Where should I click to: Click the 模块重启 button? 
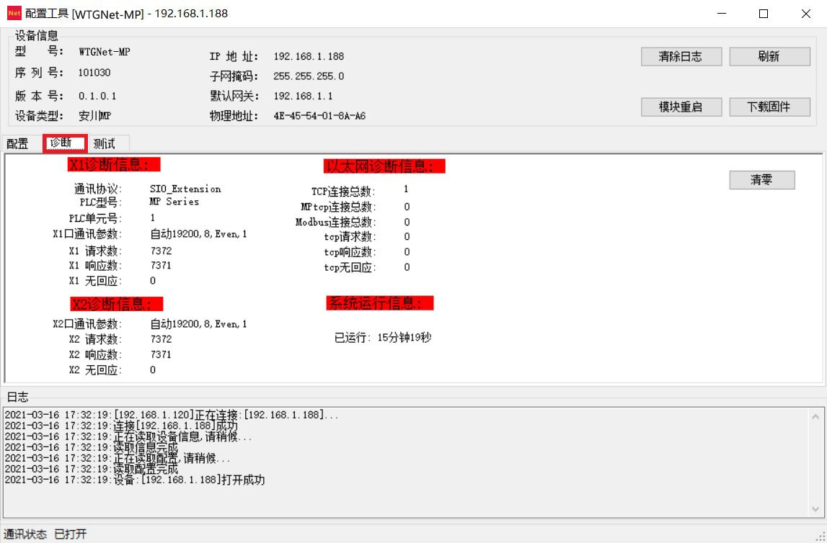(x=681, y=107)
